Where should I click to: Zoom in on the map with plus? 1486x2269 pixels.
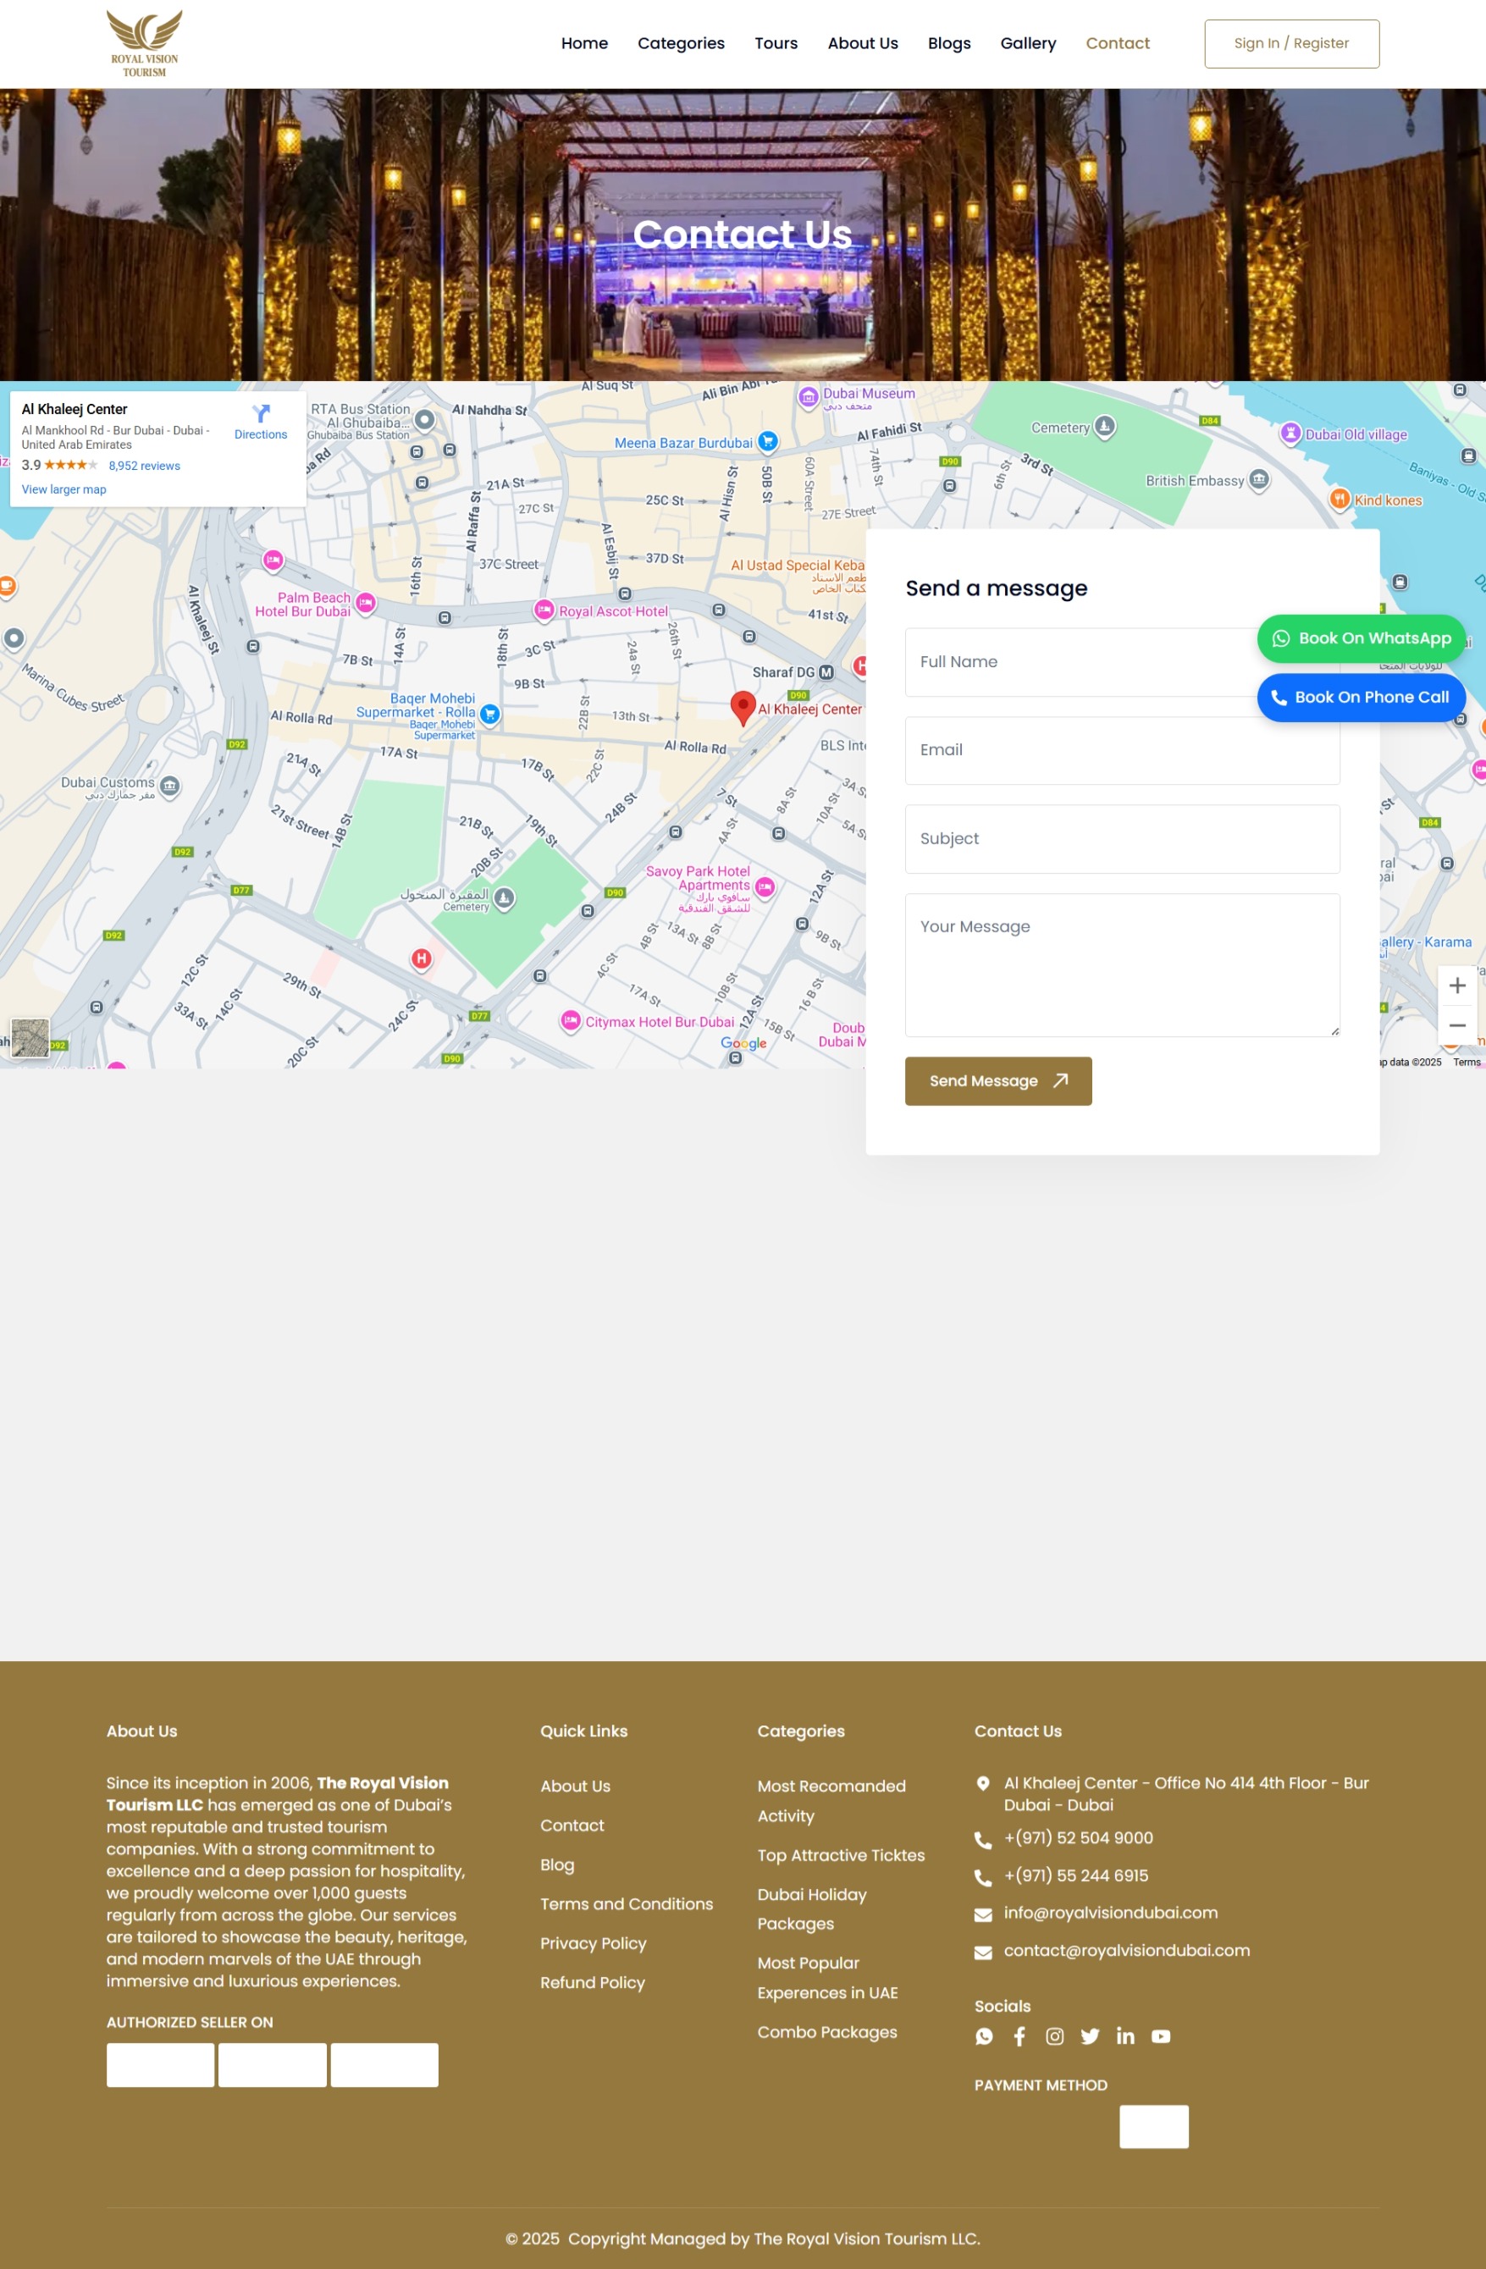click(1456, 985)
